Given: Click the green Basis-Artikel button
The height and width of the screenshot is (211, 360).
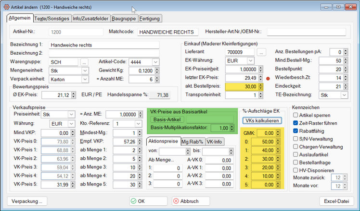Looking at the screenshot, I should 167,119.
